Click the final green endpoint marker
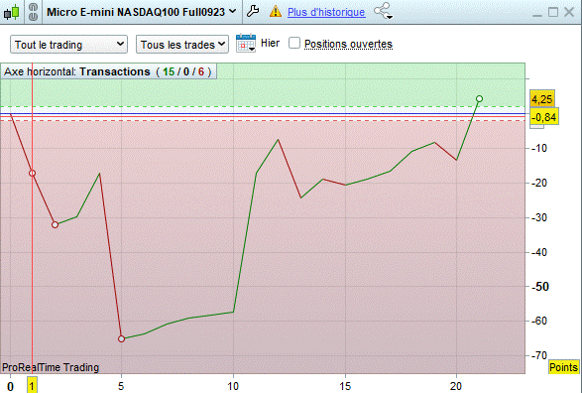This screenshot has width=582, height=393. pyautogui.click(x=479, y=99)
